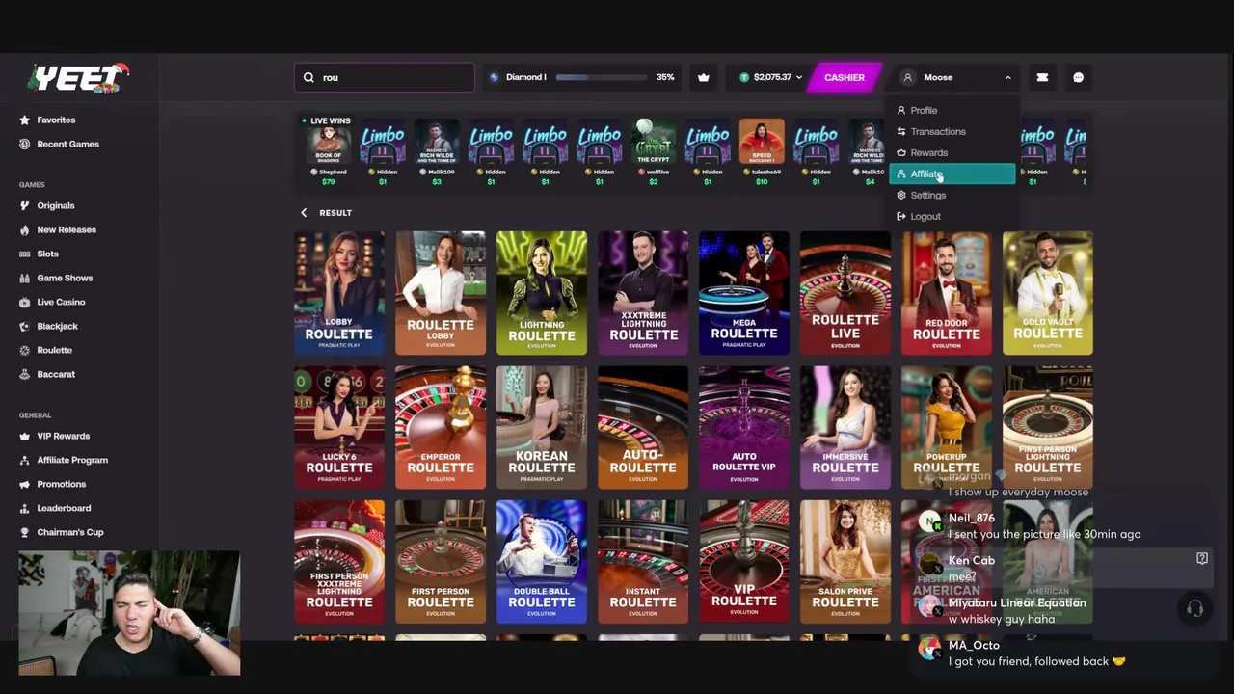Open the notifications icon beside Moose
The image size is (1234, 694).
(x=1042, y=77)
